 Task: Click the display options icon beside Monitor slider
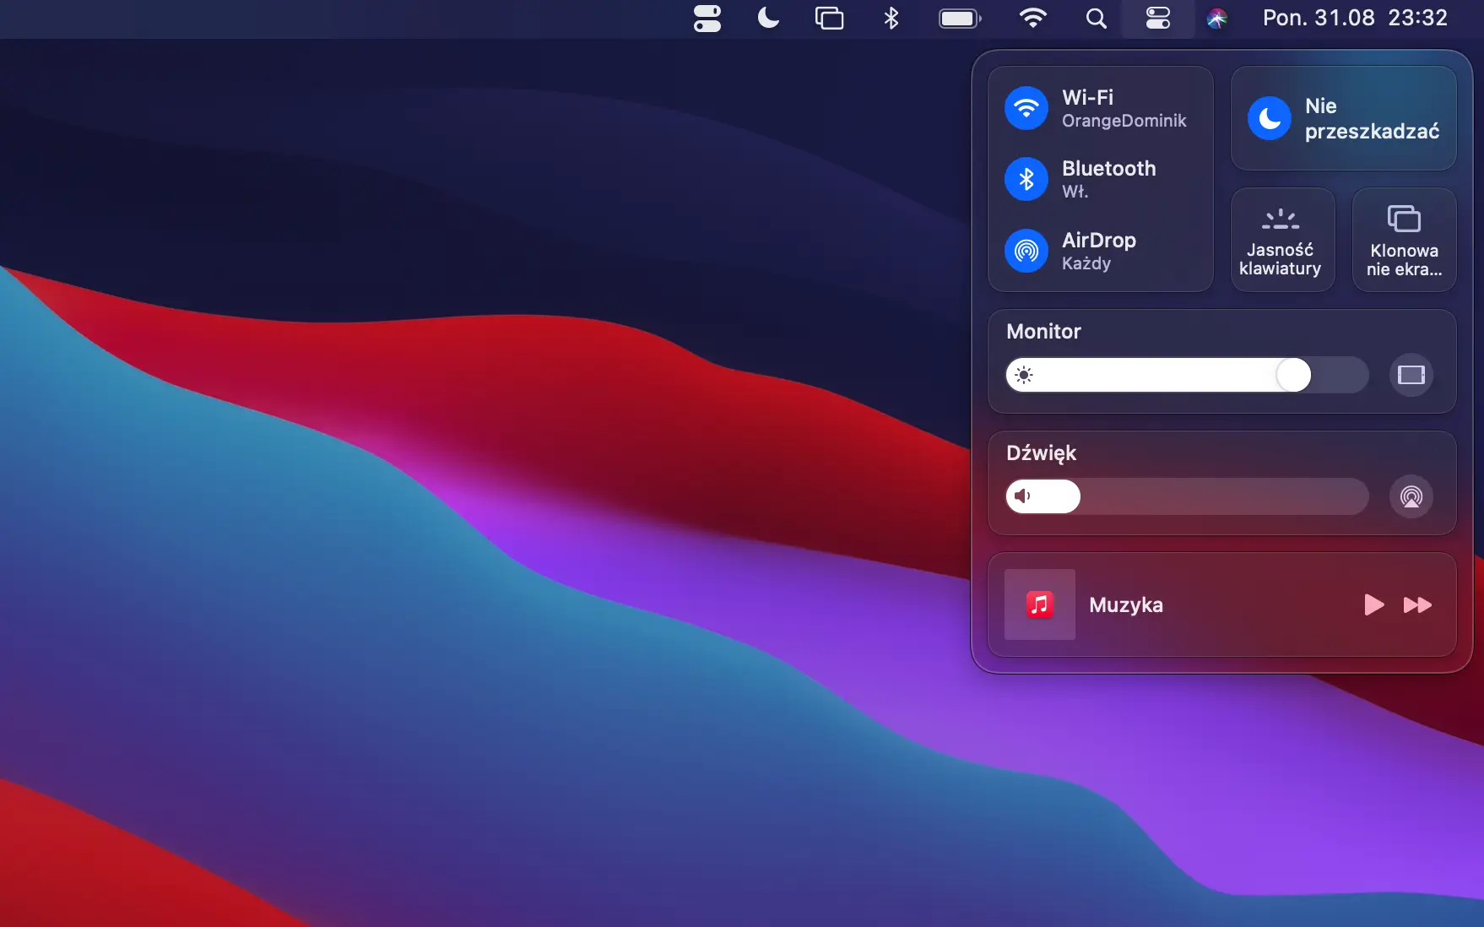(1411, 375)
